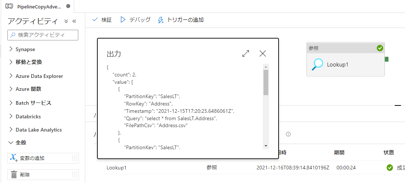Click the green success check on the Lookup1 node
Viewport: 405px width, 183px height.
(x=380, y=48)
